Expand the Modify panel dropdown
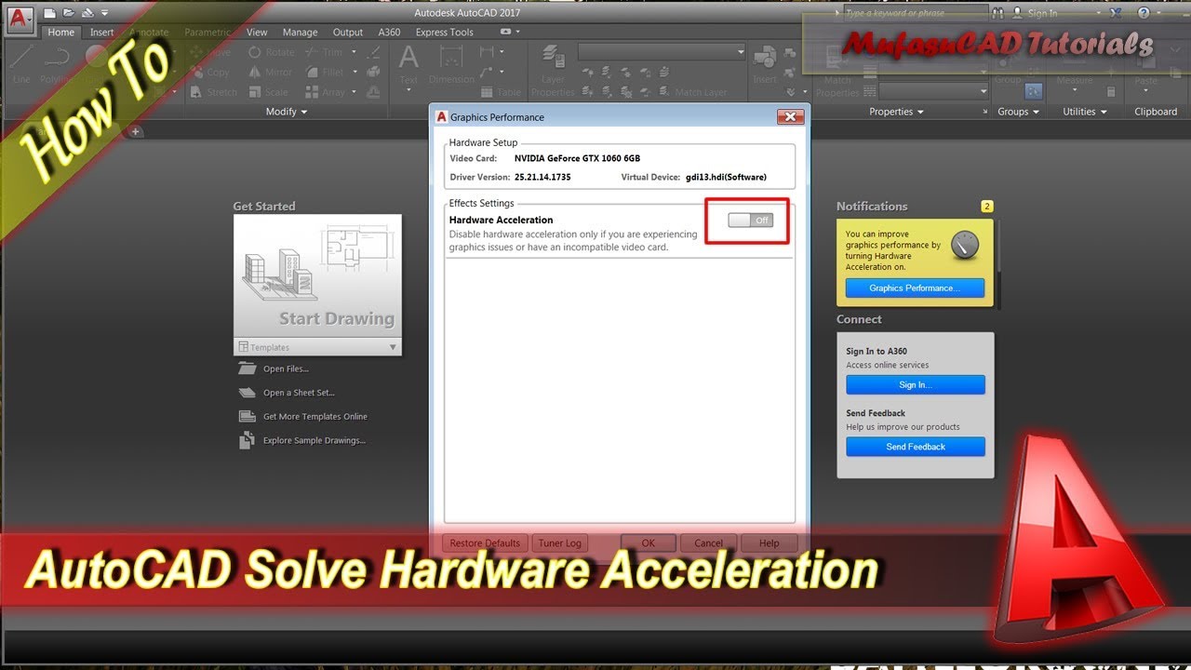 pyautogui.click(x=287, y=112)
